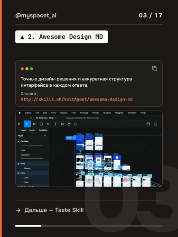
Task: Open the Resources tool
Action: (x=62, y=124)
